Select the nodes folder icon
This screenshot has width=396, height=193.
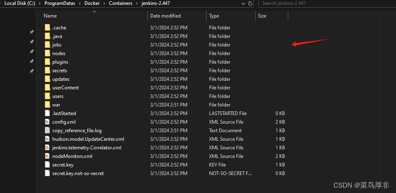(47, 53)
